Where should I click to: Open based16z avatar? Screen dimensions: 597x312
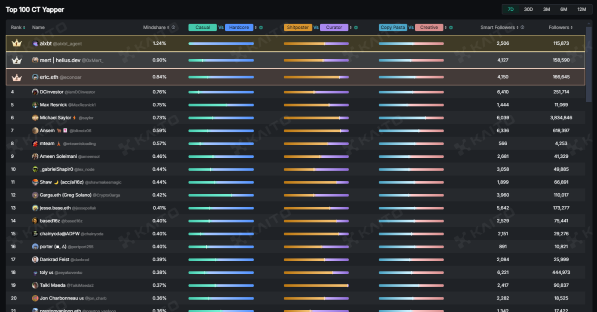[35, 221]
